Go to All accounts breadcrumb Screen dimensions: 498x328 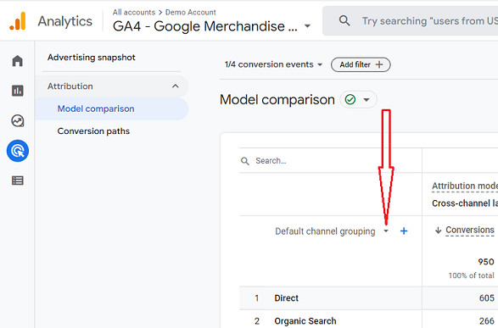point(134,13)
